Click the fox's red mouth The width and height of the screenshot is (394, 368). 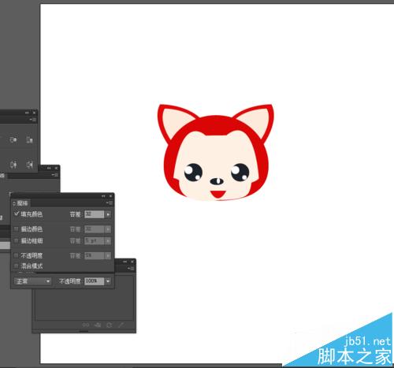click(x=217, y=194)
